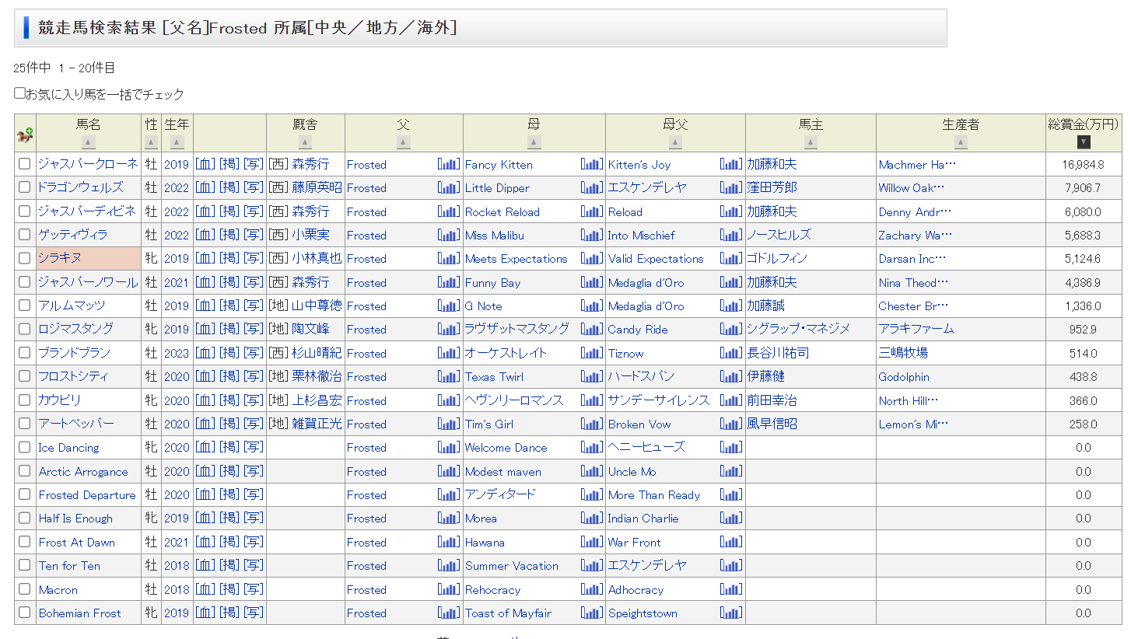Open owner link ゴドルフィン
This screenshot has height=639, width=1131.
coord(777,258)
